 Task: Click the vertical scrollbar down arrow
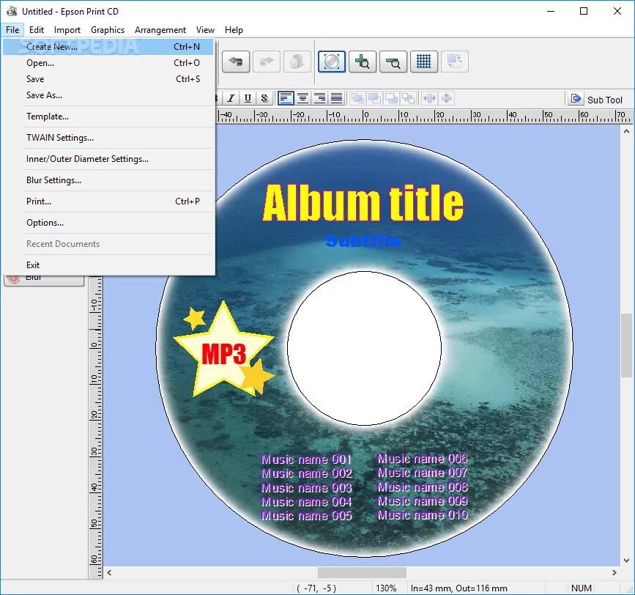point(626,561)
